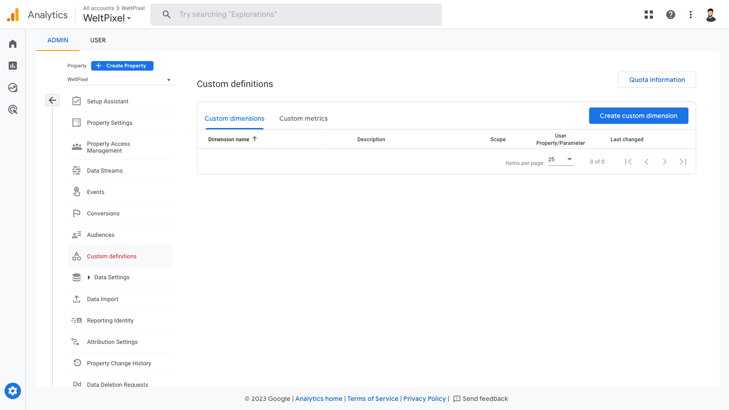Click the Quota information button
The height and width of the screenshot is (410, 729).
657,80
